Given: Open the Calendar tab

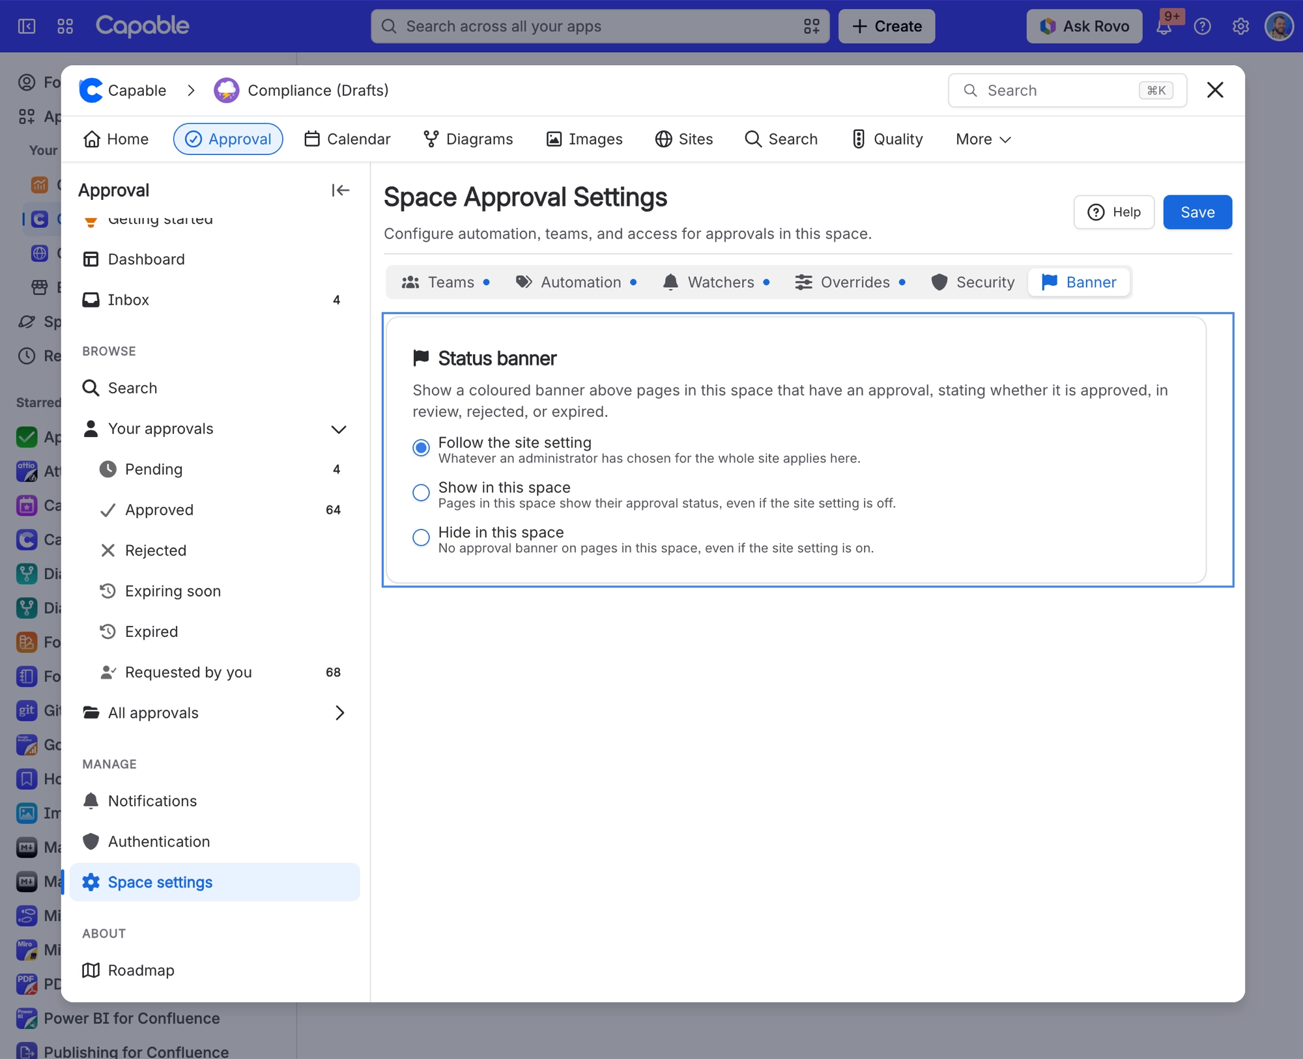Looking at the screenshot, I should (x=347, y=139).
